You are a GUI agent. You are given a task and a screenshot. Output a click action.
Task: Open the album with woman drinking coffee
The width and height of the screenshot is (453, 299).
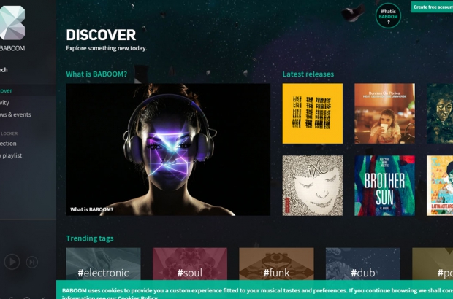click(x=384, y=114)
